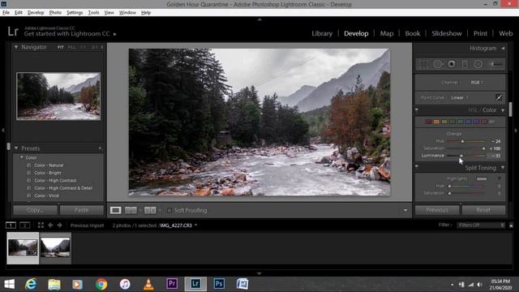Click the Previous button
Image resolution: width=519 pixels, height=292 pixels.
click(437, 210)
